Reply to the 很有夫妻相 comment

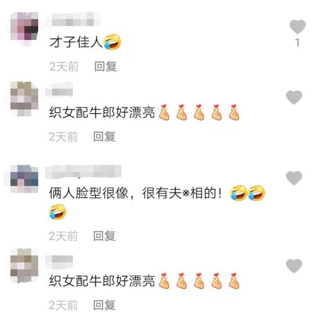(104, 236)
